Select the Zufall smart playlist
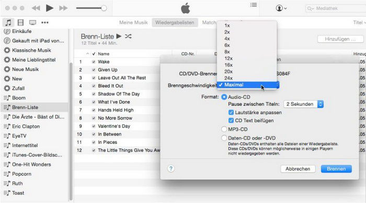This screenshot has width=366, height=203. pyautogui.click(x=34, y=88)
